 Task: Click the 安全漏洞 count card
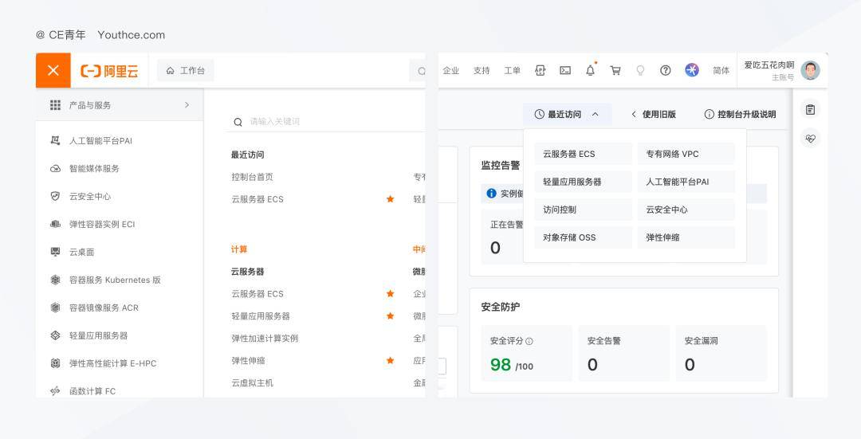tap(721, 353)
